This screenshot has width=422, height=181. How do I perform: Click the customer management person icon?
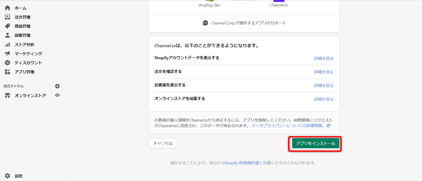(x=7, y=35)
